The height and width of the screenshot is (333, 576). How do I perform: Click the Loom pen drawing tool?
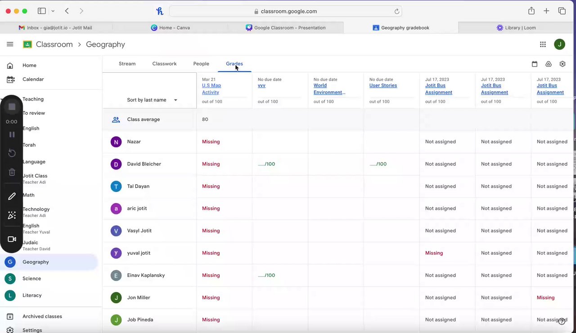point(12,196)
